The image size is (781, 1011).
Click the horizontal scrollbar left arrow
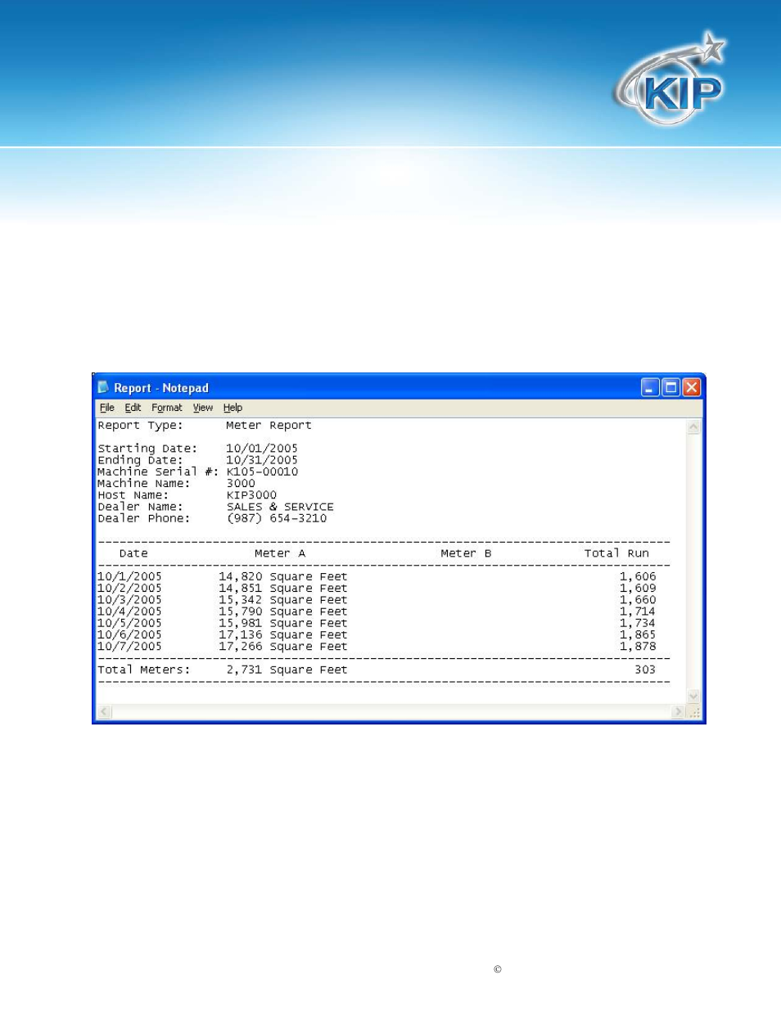[x=104, y=712]
